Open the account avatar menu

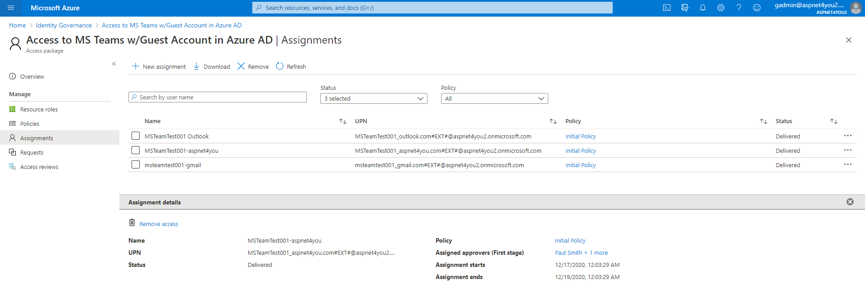tap(856, 8)
